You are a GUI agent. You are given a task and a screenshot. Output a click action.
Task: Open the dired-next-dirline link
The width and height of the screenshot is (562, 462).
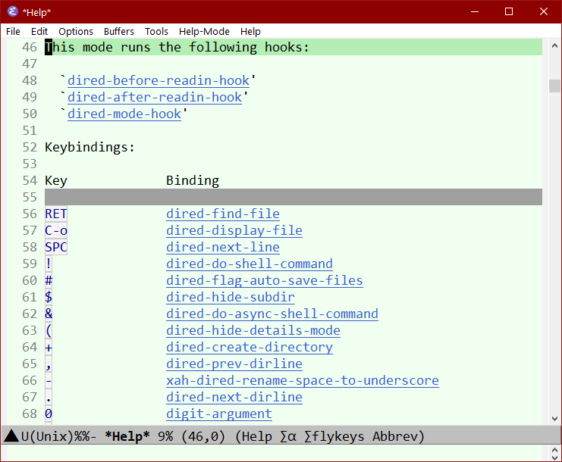click(234, 397)
